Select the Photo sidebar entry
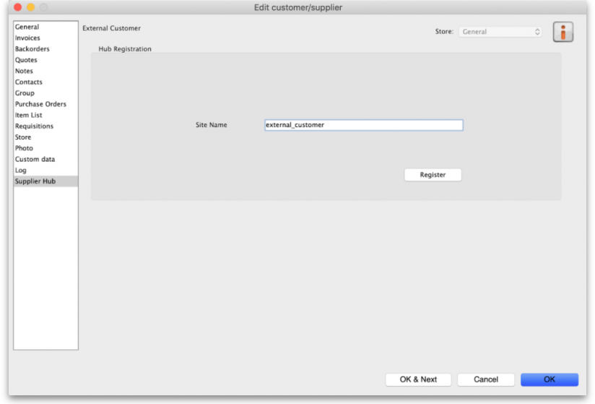The image size is (595, 404). pos(24,148)
